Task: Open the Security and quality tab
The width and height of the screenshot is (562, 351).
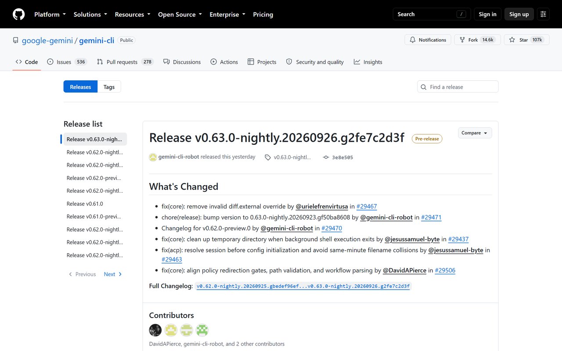Action: (315, 62)
